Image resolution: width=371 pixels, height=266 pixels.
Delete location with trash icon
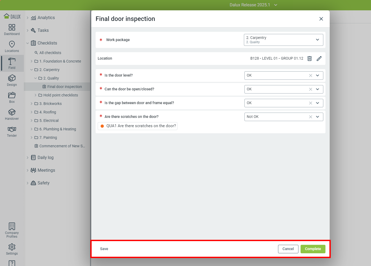click(x=309, y=59)
